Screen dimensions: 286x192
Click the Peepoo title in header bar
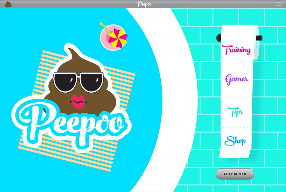pyautogui.click(x=144, y=4)
